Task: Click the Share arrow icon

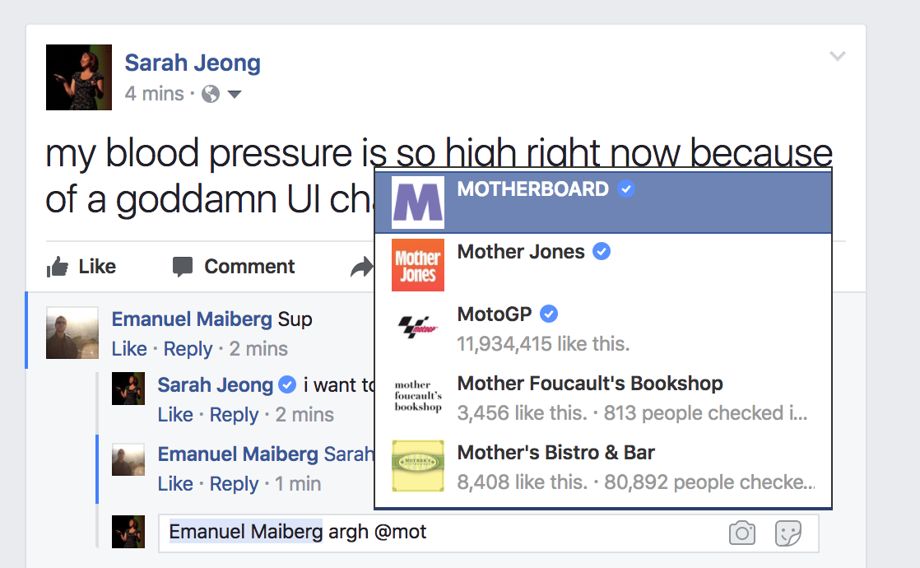Action: pos(362,267)
